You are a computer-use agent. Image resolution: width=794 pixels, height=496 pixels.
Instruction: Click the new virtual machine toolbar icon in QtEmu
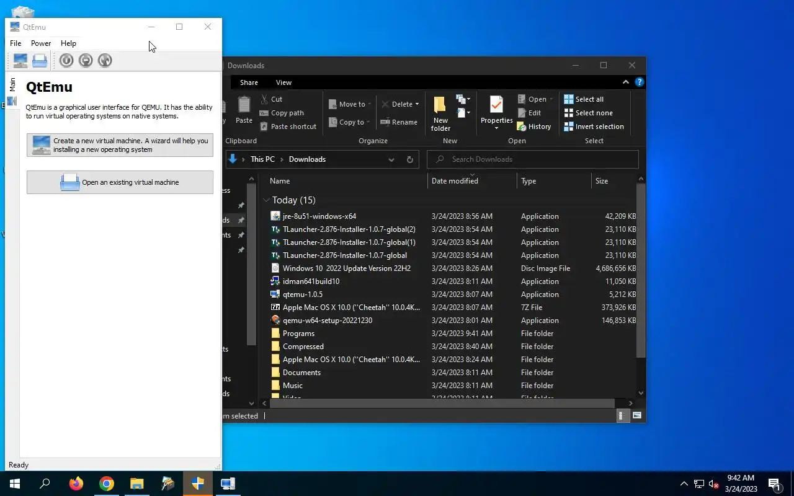(x=20, y=60)
